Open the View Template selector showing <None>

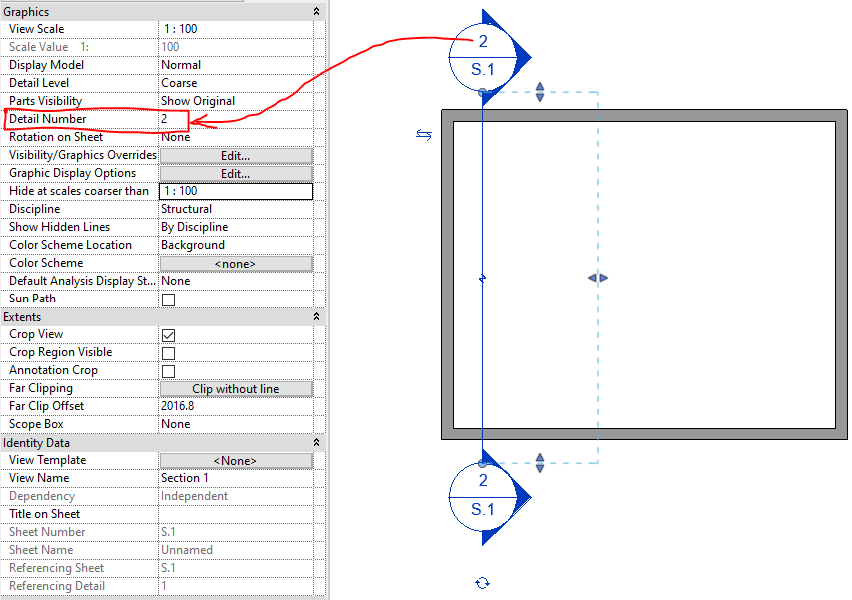point(235,460)
